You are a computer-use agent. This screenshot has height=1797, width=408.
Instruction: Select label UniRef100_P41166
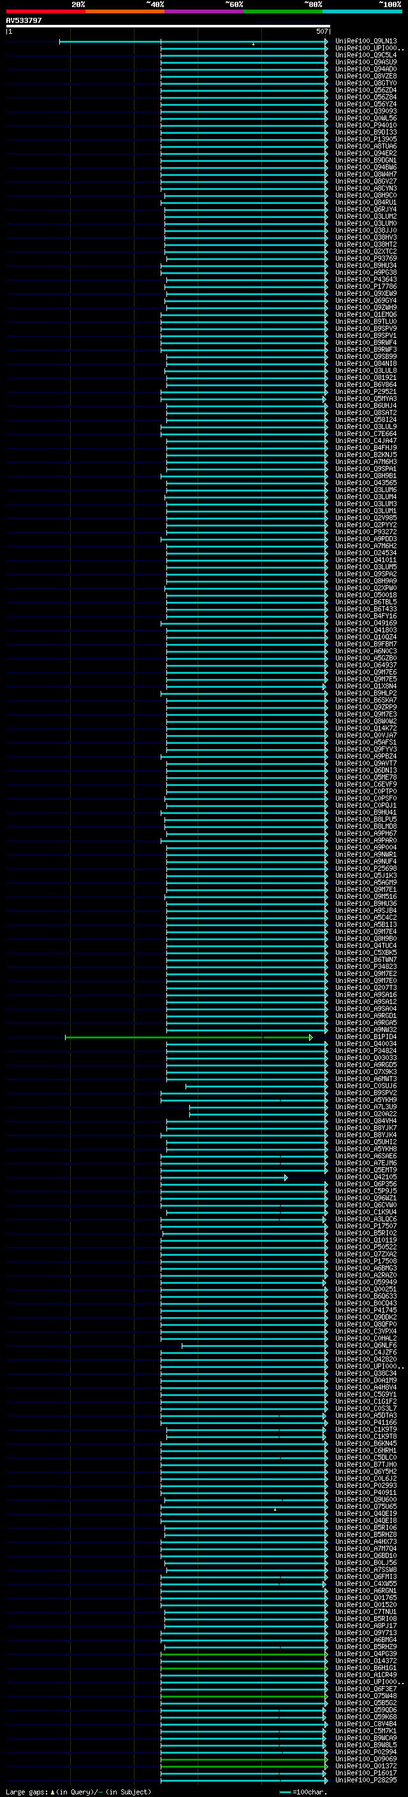pyautogui.click(x=365, y=1422)
